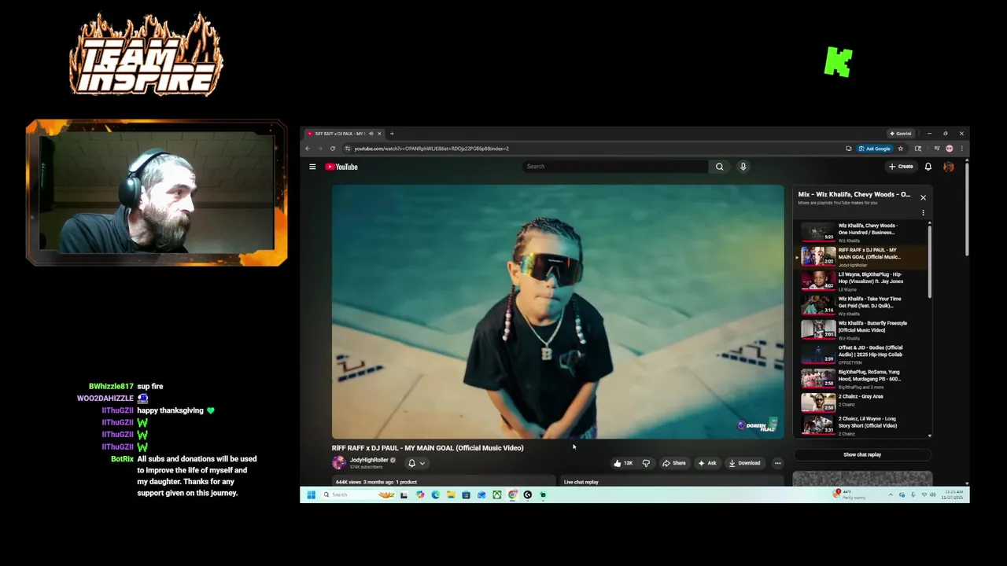1007x566 pixels.
Task: Mute the tab via the speaker icon
Action: 371,134
